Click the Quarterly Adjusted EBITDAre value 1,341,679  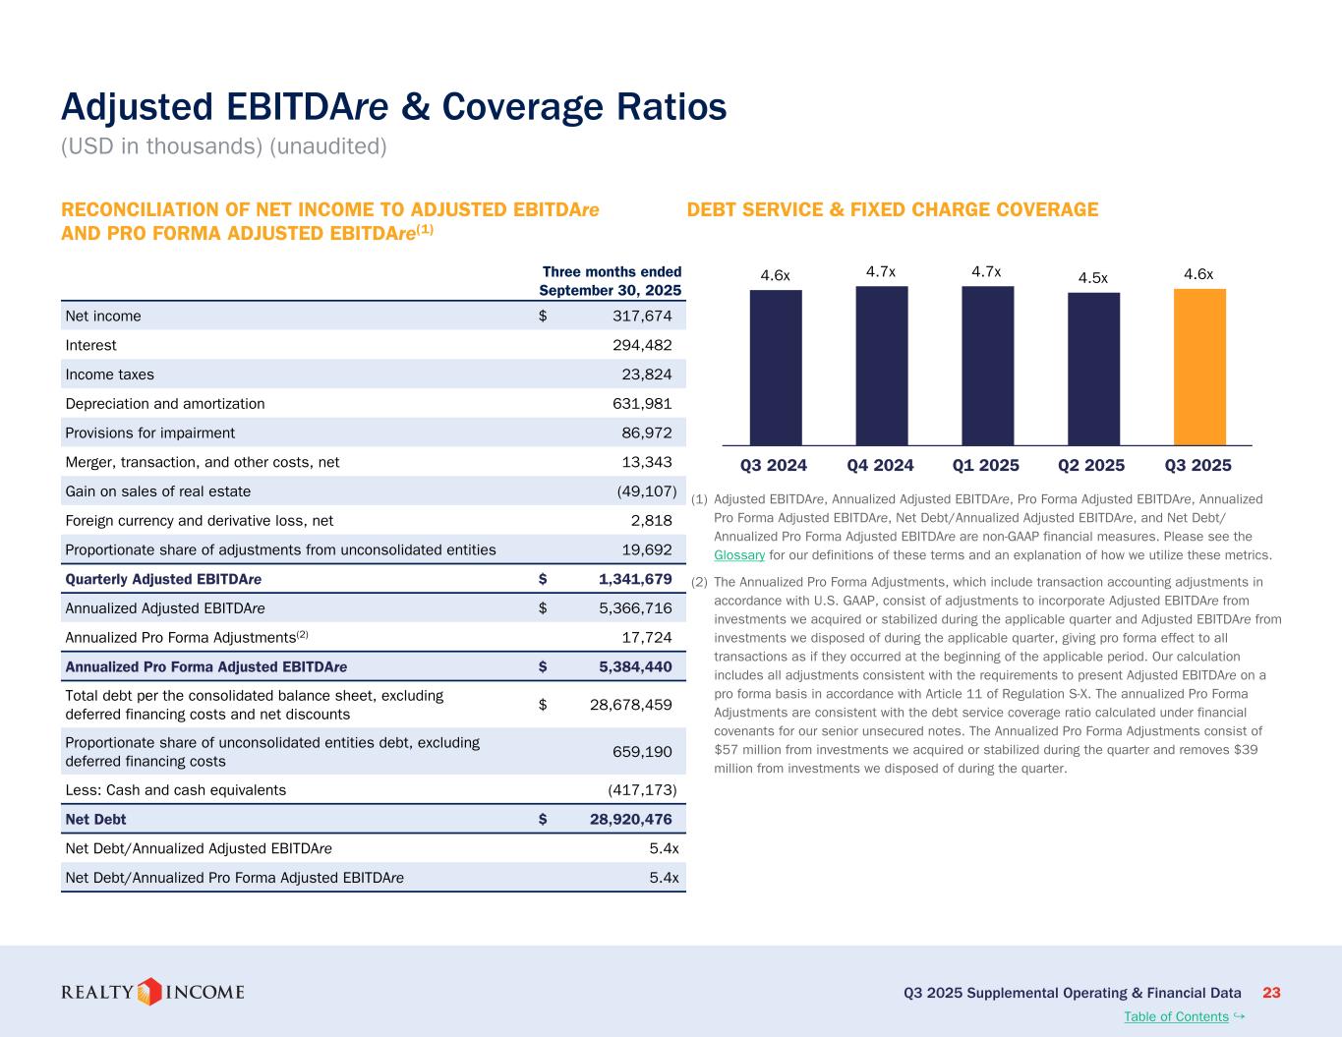tap(635, 579)
